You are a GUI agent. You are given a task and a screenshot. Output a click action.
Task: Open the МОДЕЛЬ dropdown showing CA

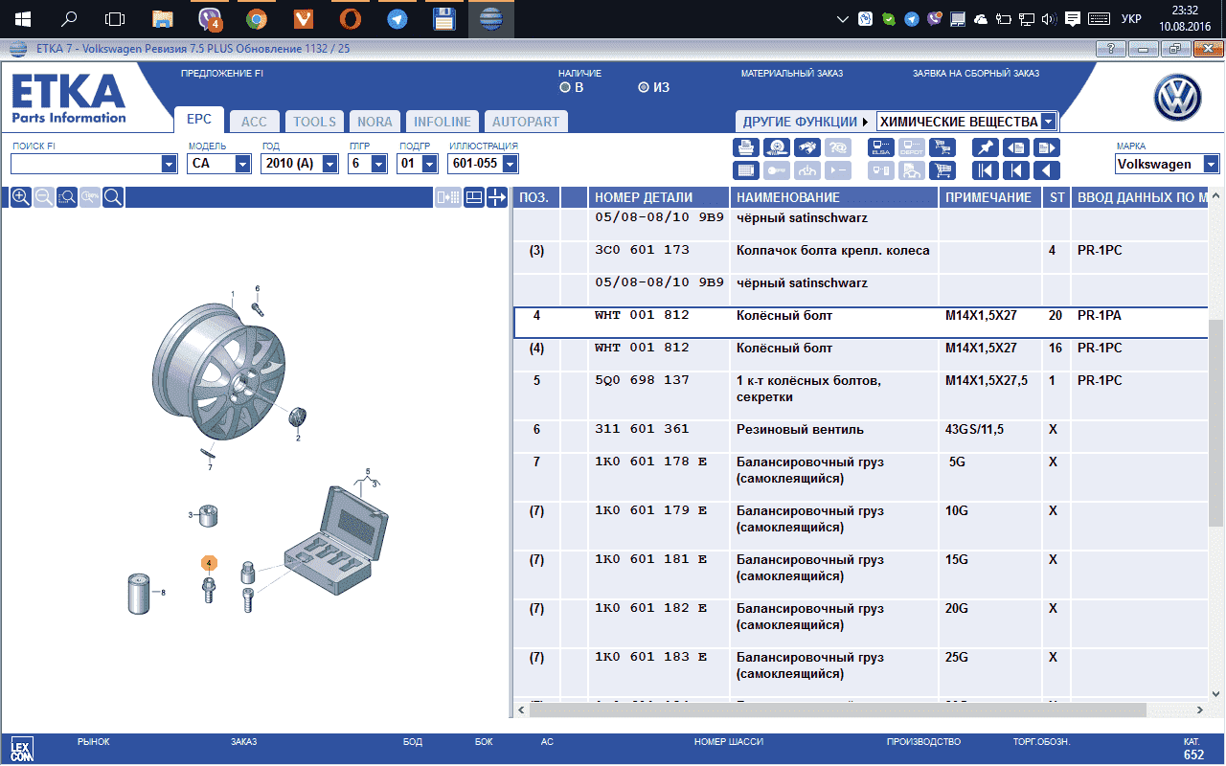point(242,164)
